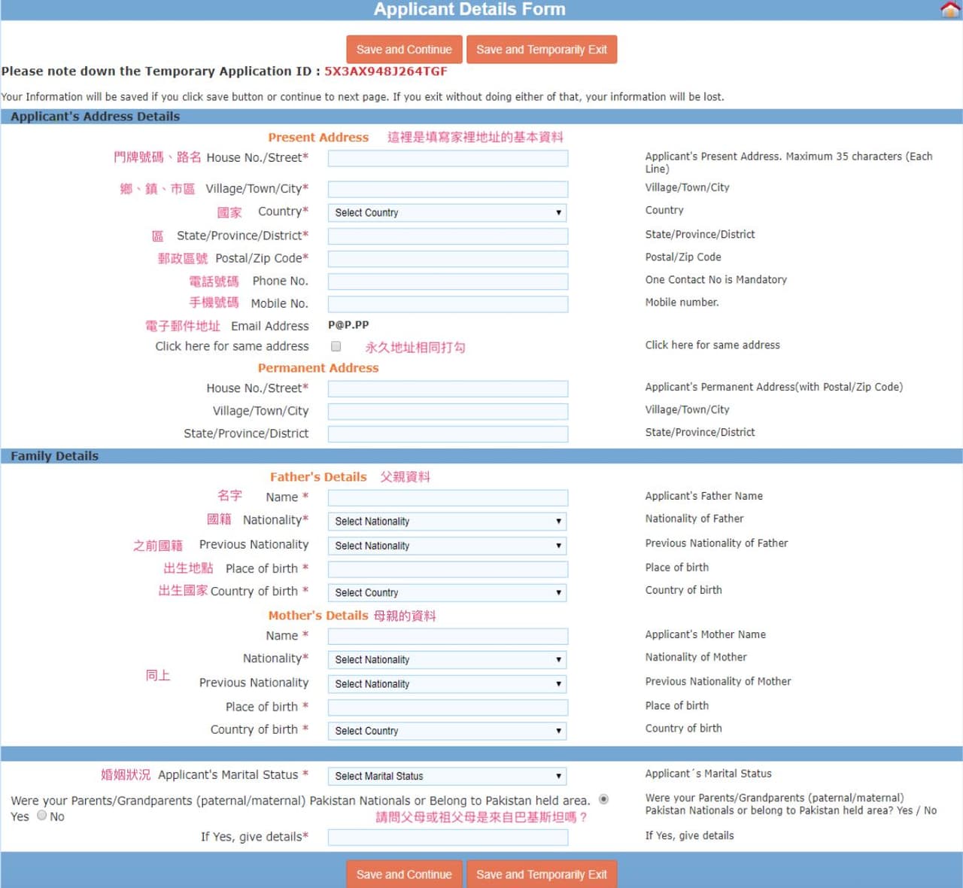Focus the 'If Yes, give details' field

coord(448,837)
